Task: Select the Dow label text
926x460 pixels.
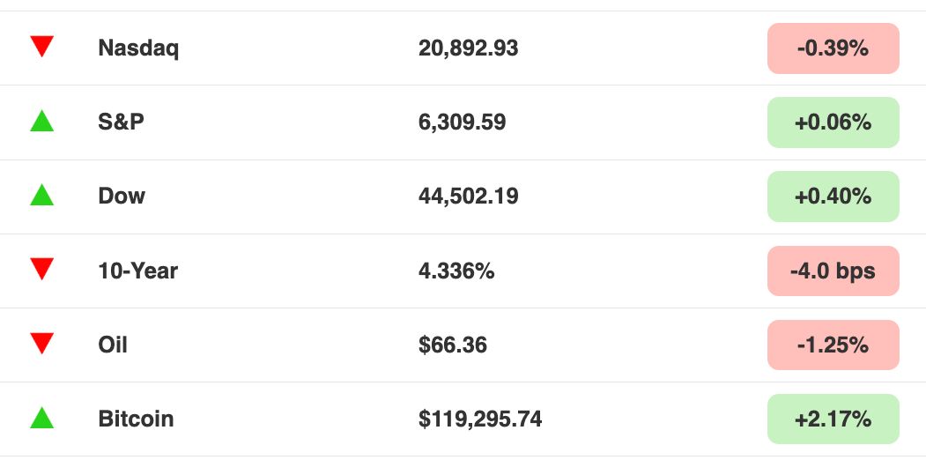Action: (122, 197)
